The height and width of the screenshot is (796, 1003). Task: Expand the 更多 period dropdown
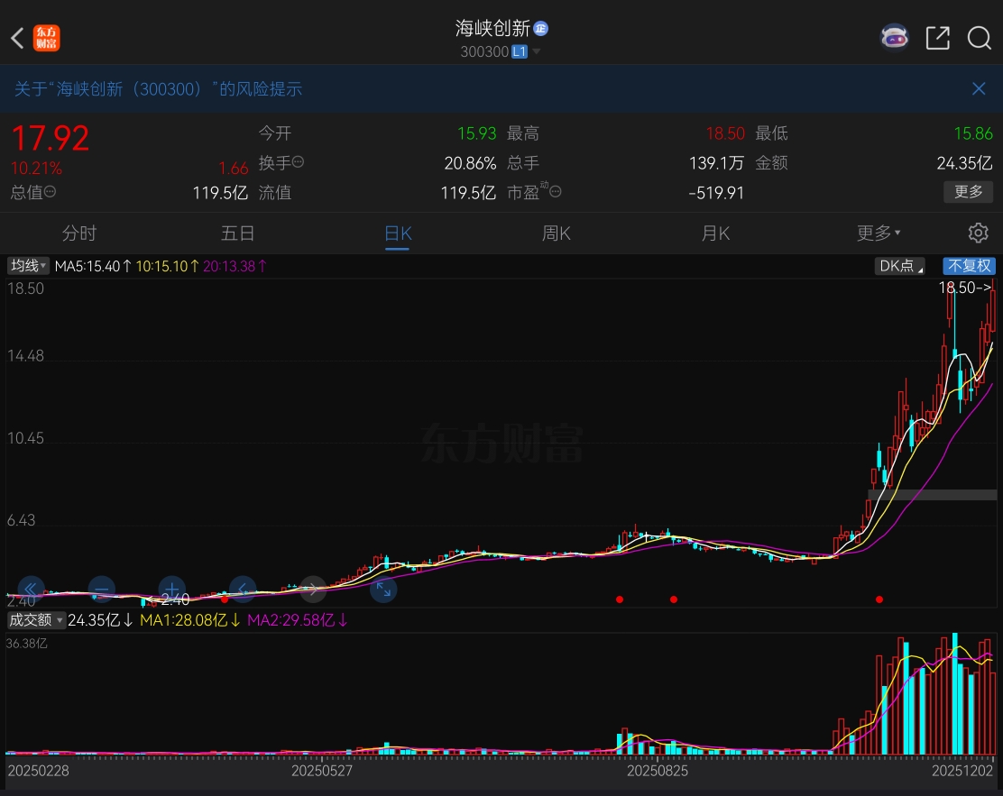(x=879, y=233)
